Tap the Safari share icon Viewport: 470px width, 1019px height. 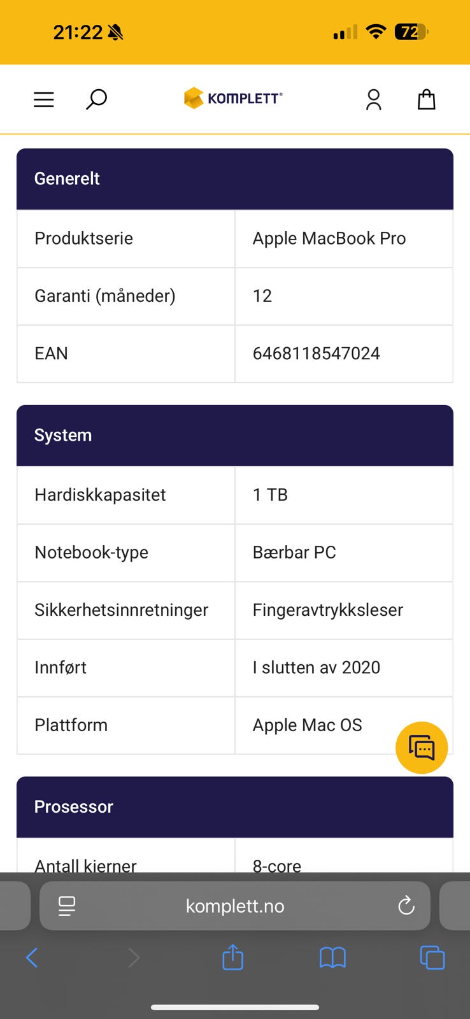[233, 957]
